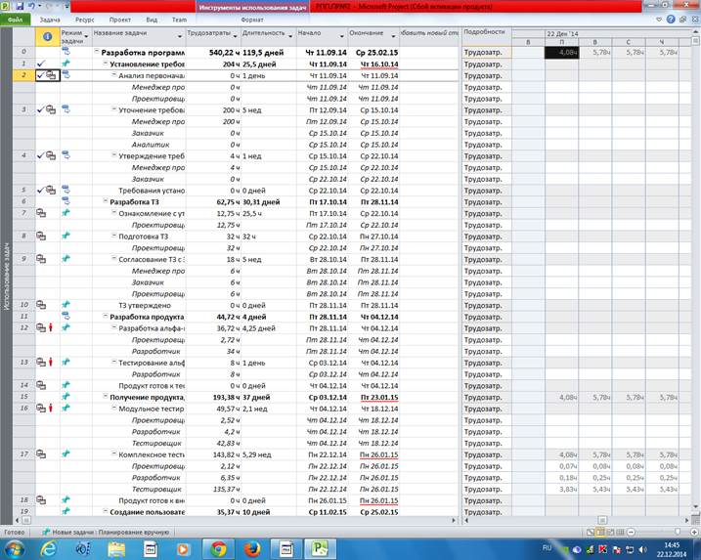Collapse the Получение продукта summary task

[106, 397]
